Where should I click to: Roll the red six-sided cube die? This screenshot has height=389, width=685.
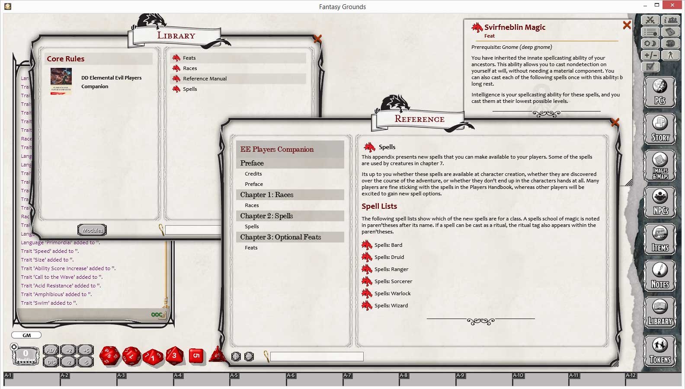[x=196, y=356]
